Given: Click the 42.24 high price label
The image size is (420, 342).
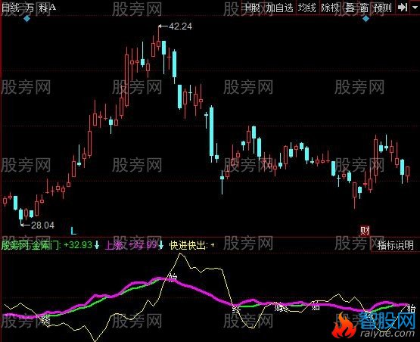Looking at the screenshot, I should coord(180,26).
